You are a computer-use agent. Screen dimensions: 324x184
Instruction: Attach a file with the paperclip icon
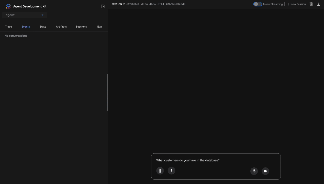point(160,170)
